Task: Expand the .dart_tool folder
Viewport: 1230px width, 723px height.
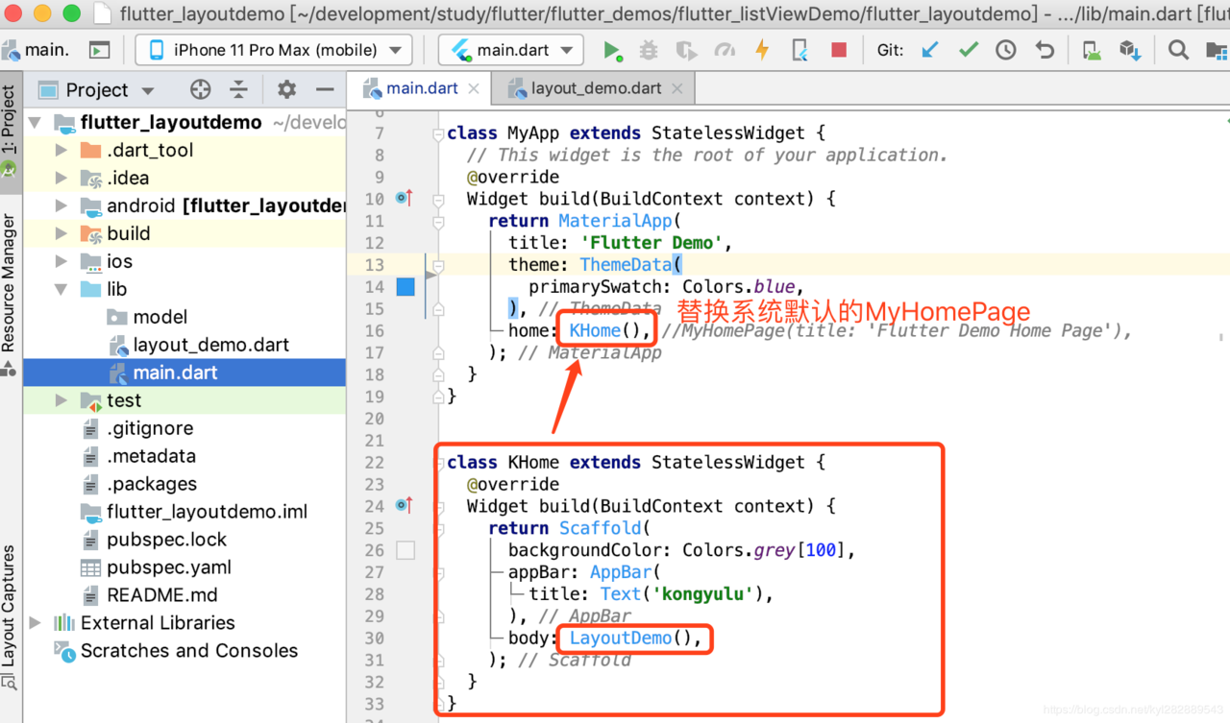Action: [61, 150]
